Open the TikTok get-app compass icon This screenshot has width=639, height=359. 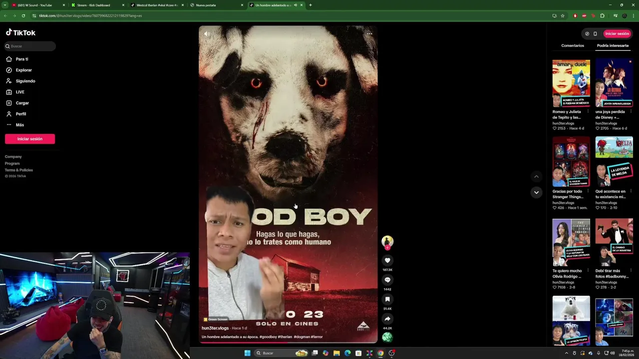[x=587, y=33]
